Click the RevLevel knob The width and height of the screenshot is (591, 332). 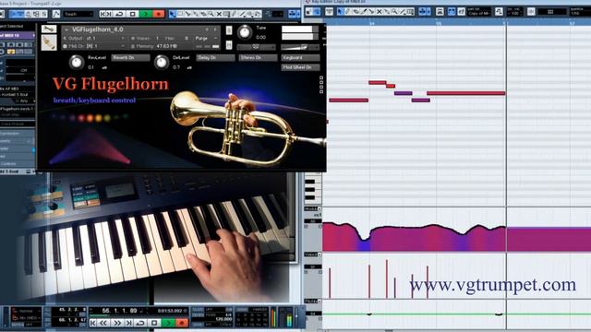point(77,62)
